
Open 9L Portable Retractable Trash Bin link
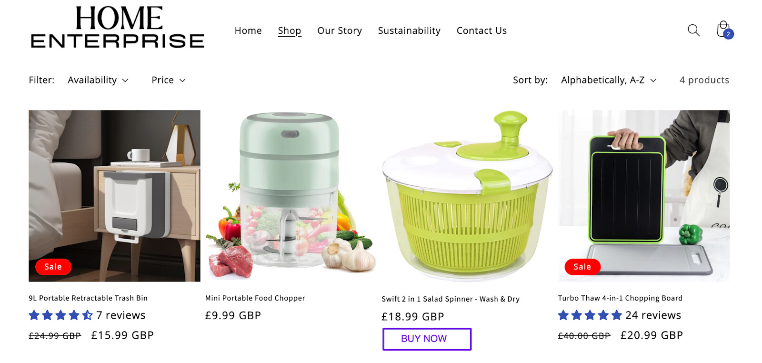click(x=88, y=298)
